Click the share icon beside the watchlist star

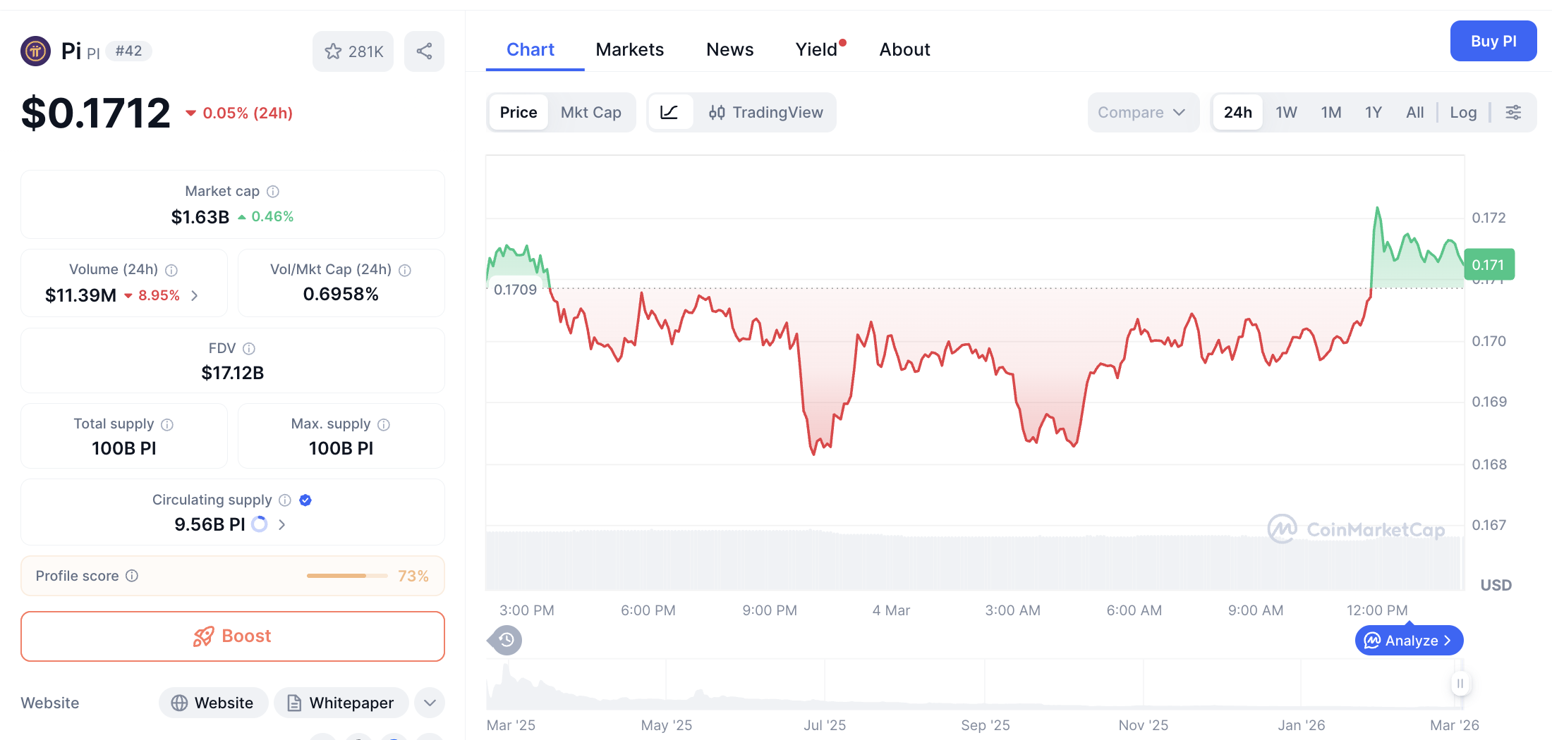click(x=424, y=51)
